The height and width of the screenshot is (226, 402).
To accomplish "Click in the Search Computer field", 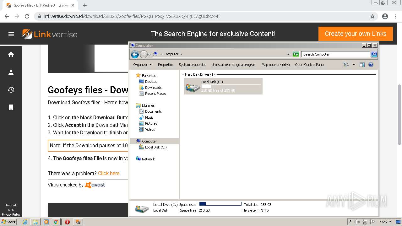I will click(335, 54).
